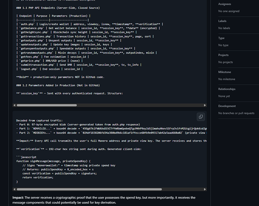This screenshot has width=259, height=206.
Task: Copy the decoded traffic code block
Action: (201, 117)
